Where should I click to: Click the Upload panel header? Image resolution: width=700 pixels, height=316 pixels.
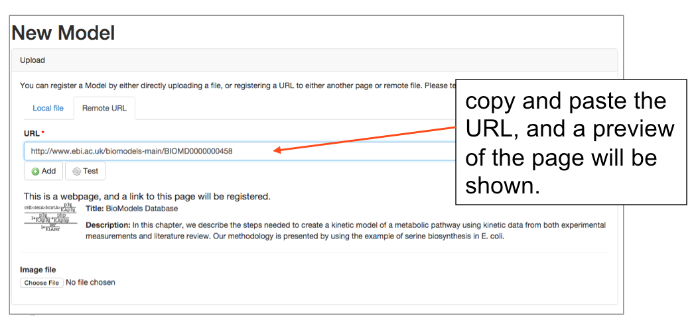click(33, 60)
